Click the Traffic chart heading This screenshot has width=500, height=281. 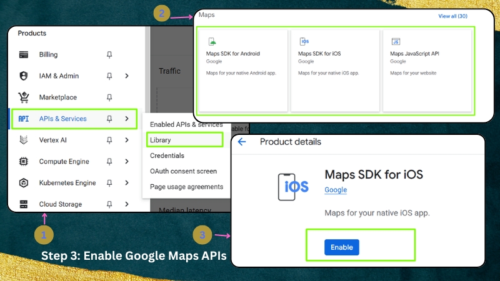point(169,71)
